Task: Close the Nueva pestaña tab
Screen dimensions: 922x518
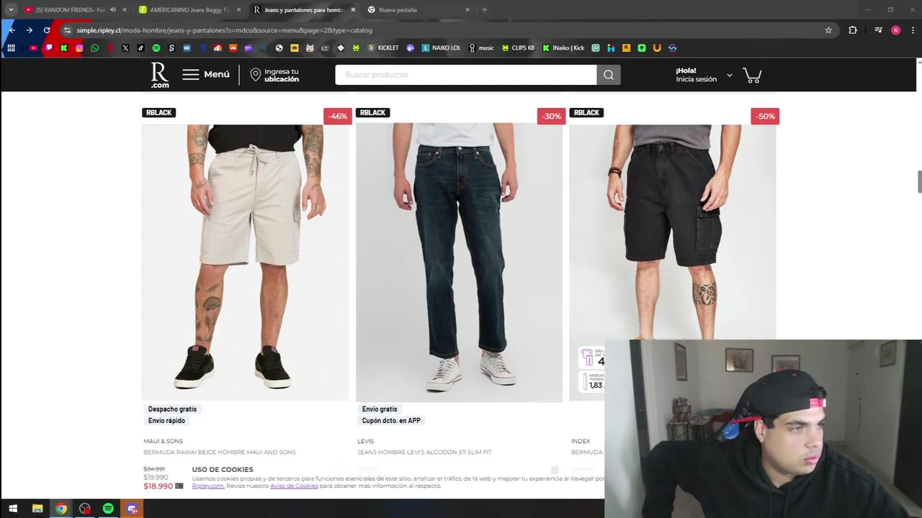Action: click(x=467, y=10)
